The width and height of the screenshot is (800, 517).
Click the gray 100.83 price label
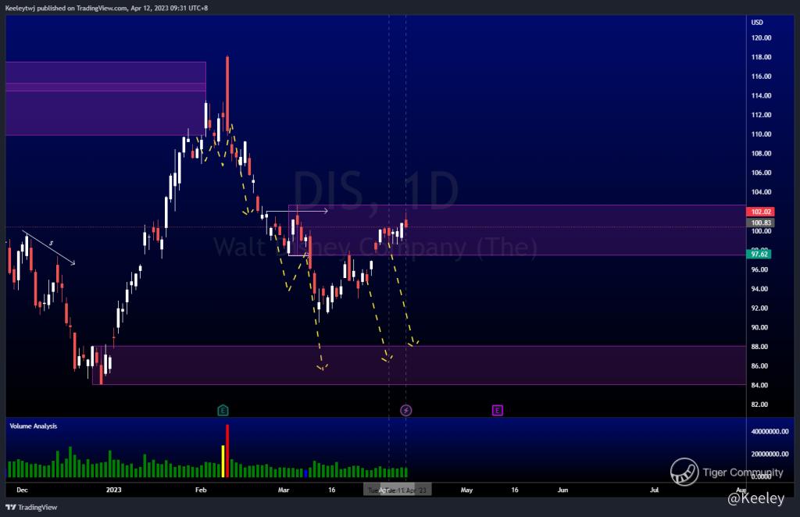(761, 223)
